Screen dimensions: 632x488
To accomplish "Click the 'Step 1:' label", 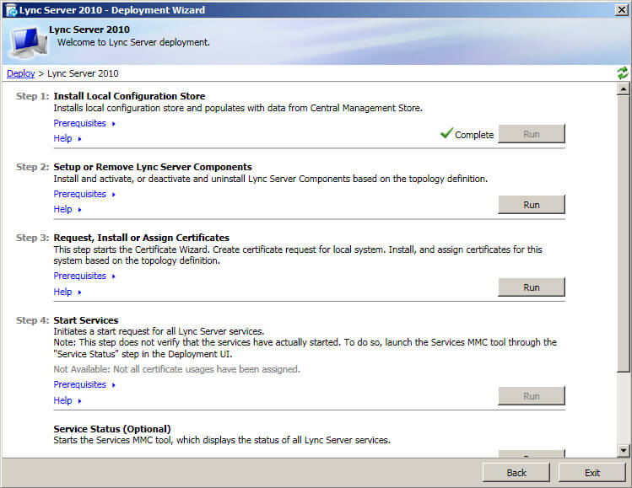I will point(32,96).
